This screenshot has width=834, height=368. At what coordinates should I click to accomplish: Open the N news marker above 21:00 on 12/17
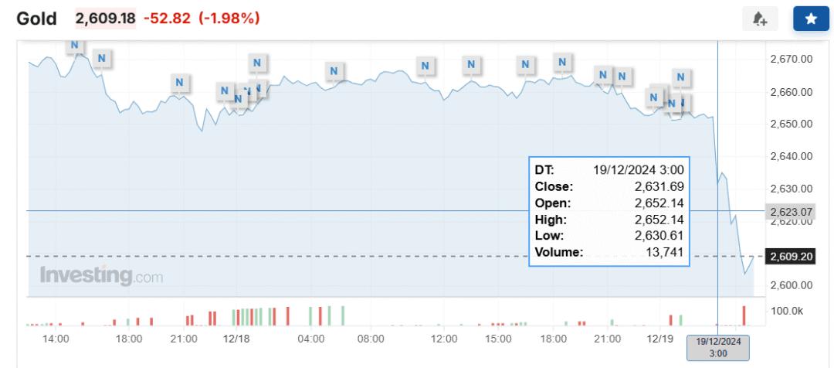[x=180, y=83]
